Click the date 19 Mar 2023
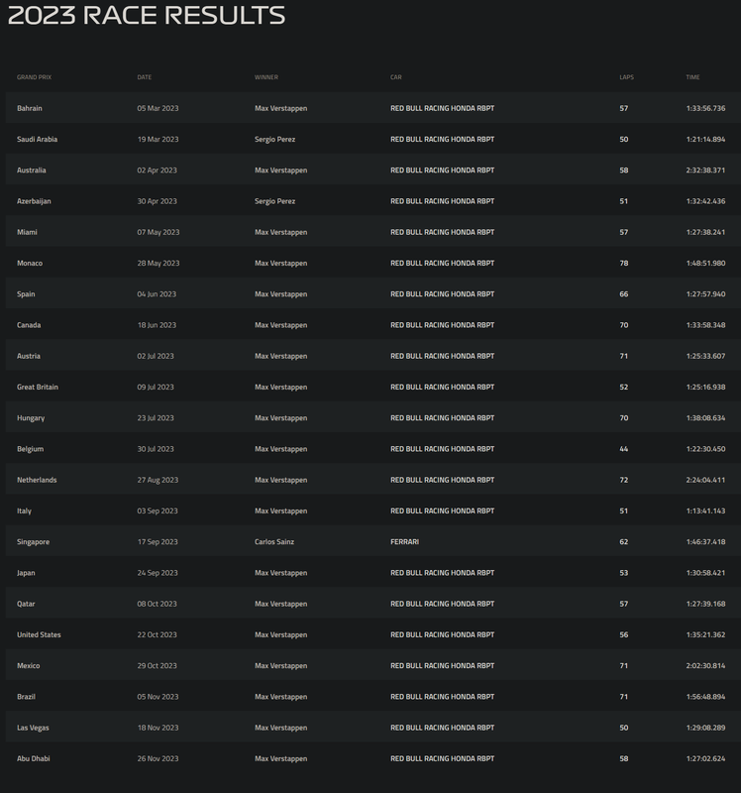 (x=158, y=139)
